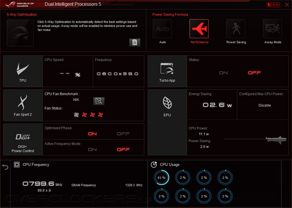This screenshot has width=292, height=208.
Task: Click the fourth fan status icon
Action: [100, 115]
